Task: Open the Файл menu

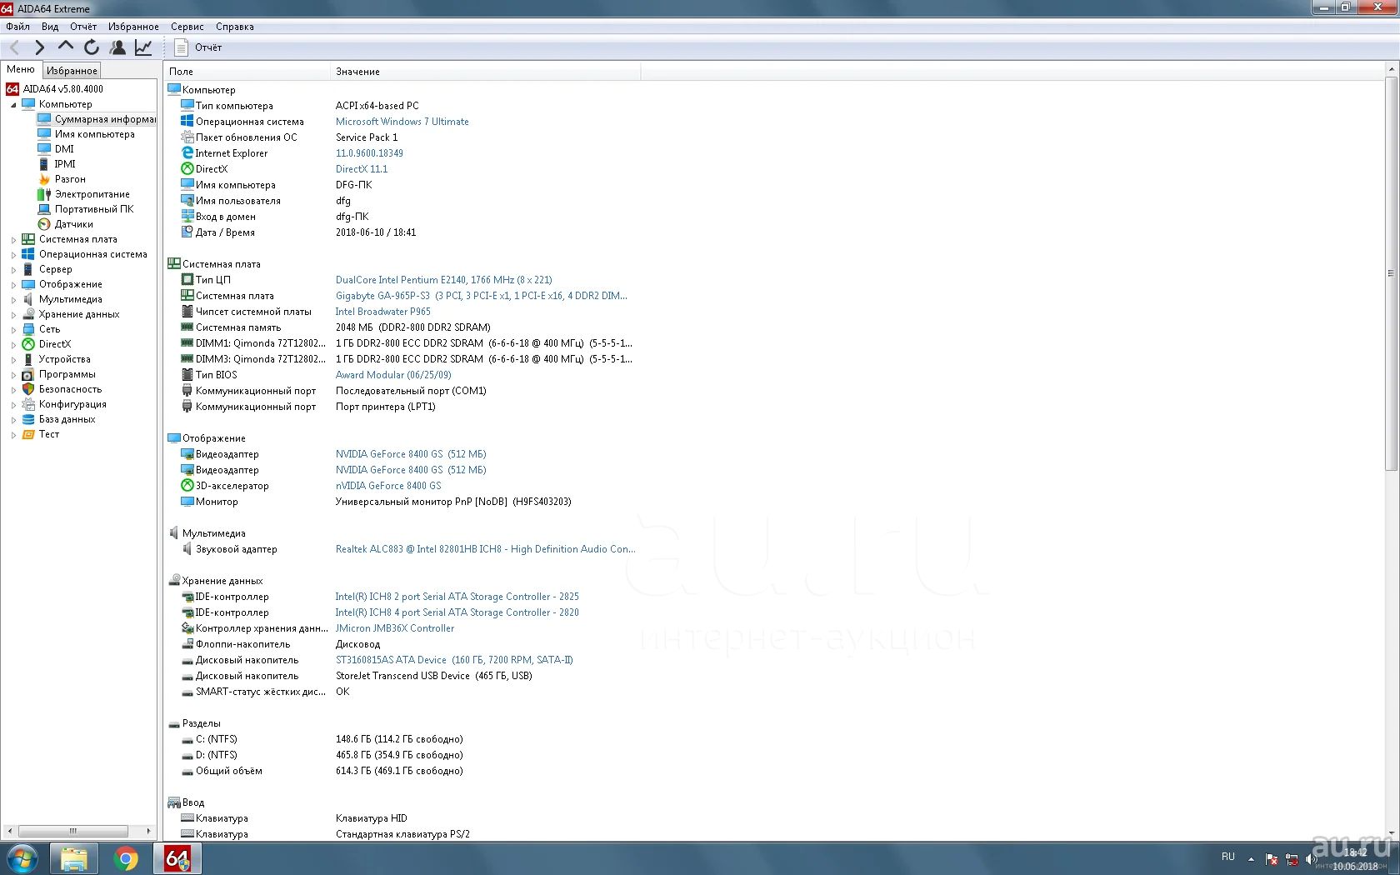Action: click(18, 27)
